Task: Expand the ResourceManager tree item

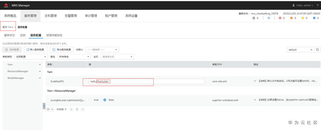Action: (x=40, y=71)
